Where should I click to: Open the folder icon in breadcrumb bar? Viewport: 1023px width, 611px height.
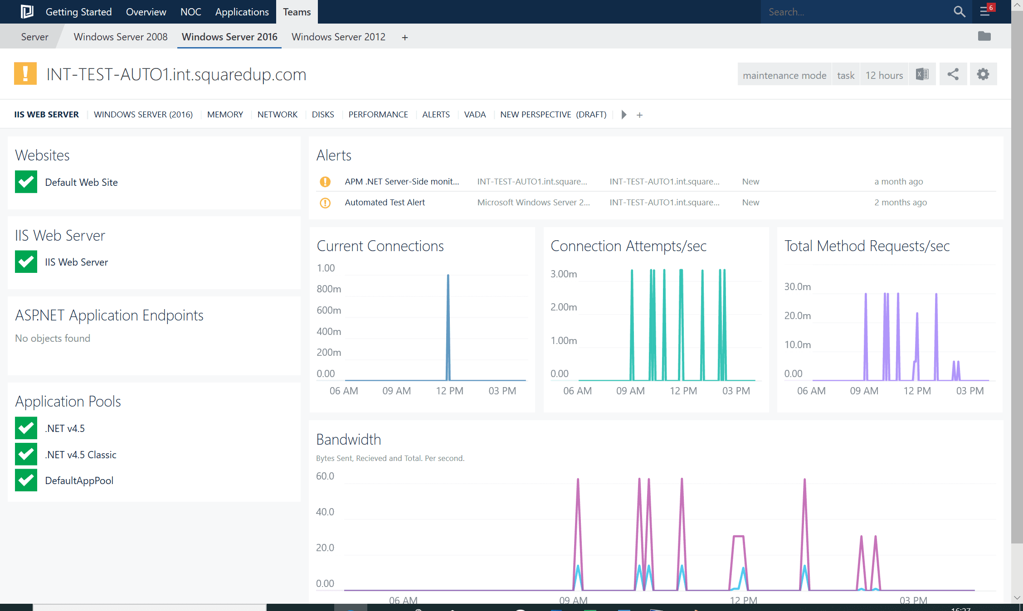coord(984,36)
